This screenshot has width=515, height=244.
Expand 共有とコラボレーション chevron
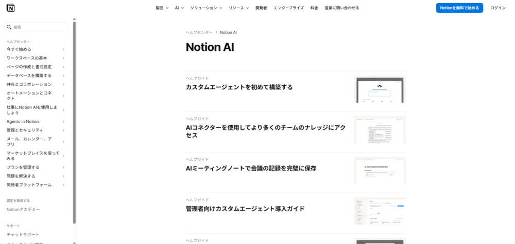tap(63, 84)
